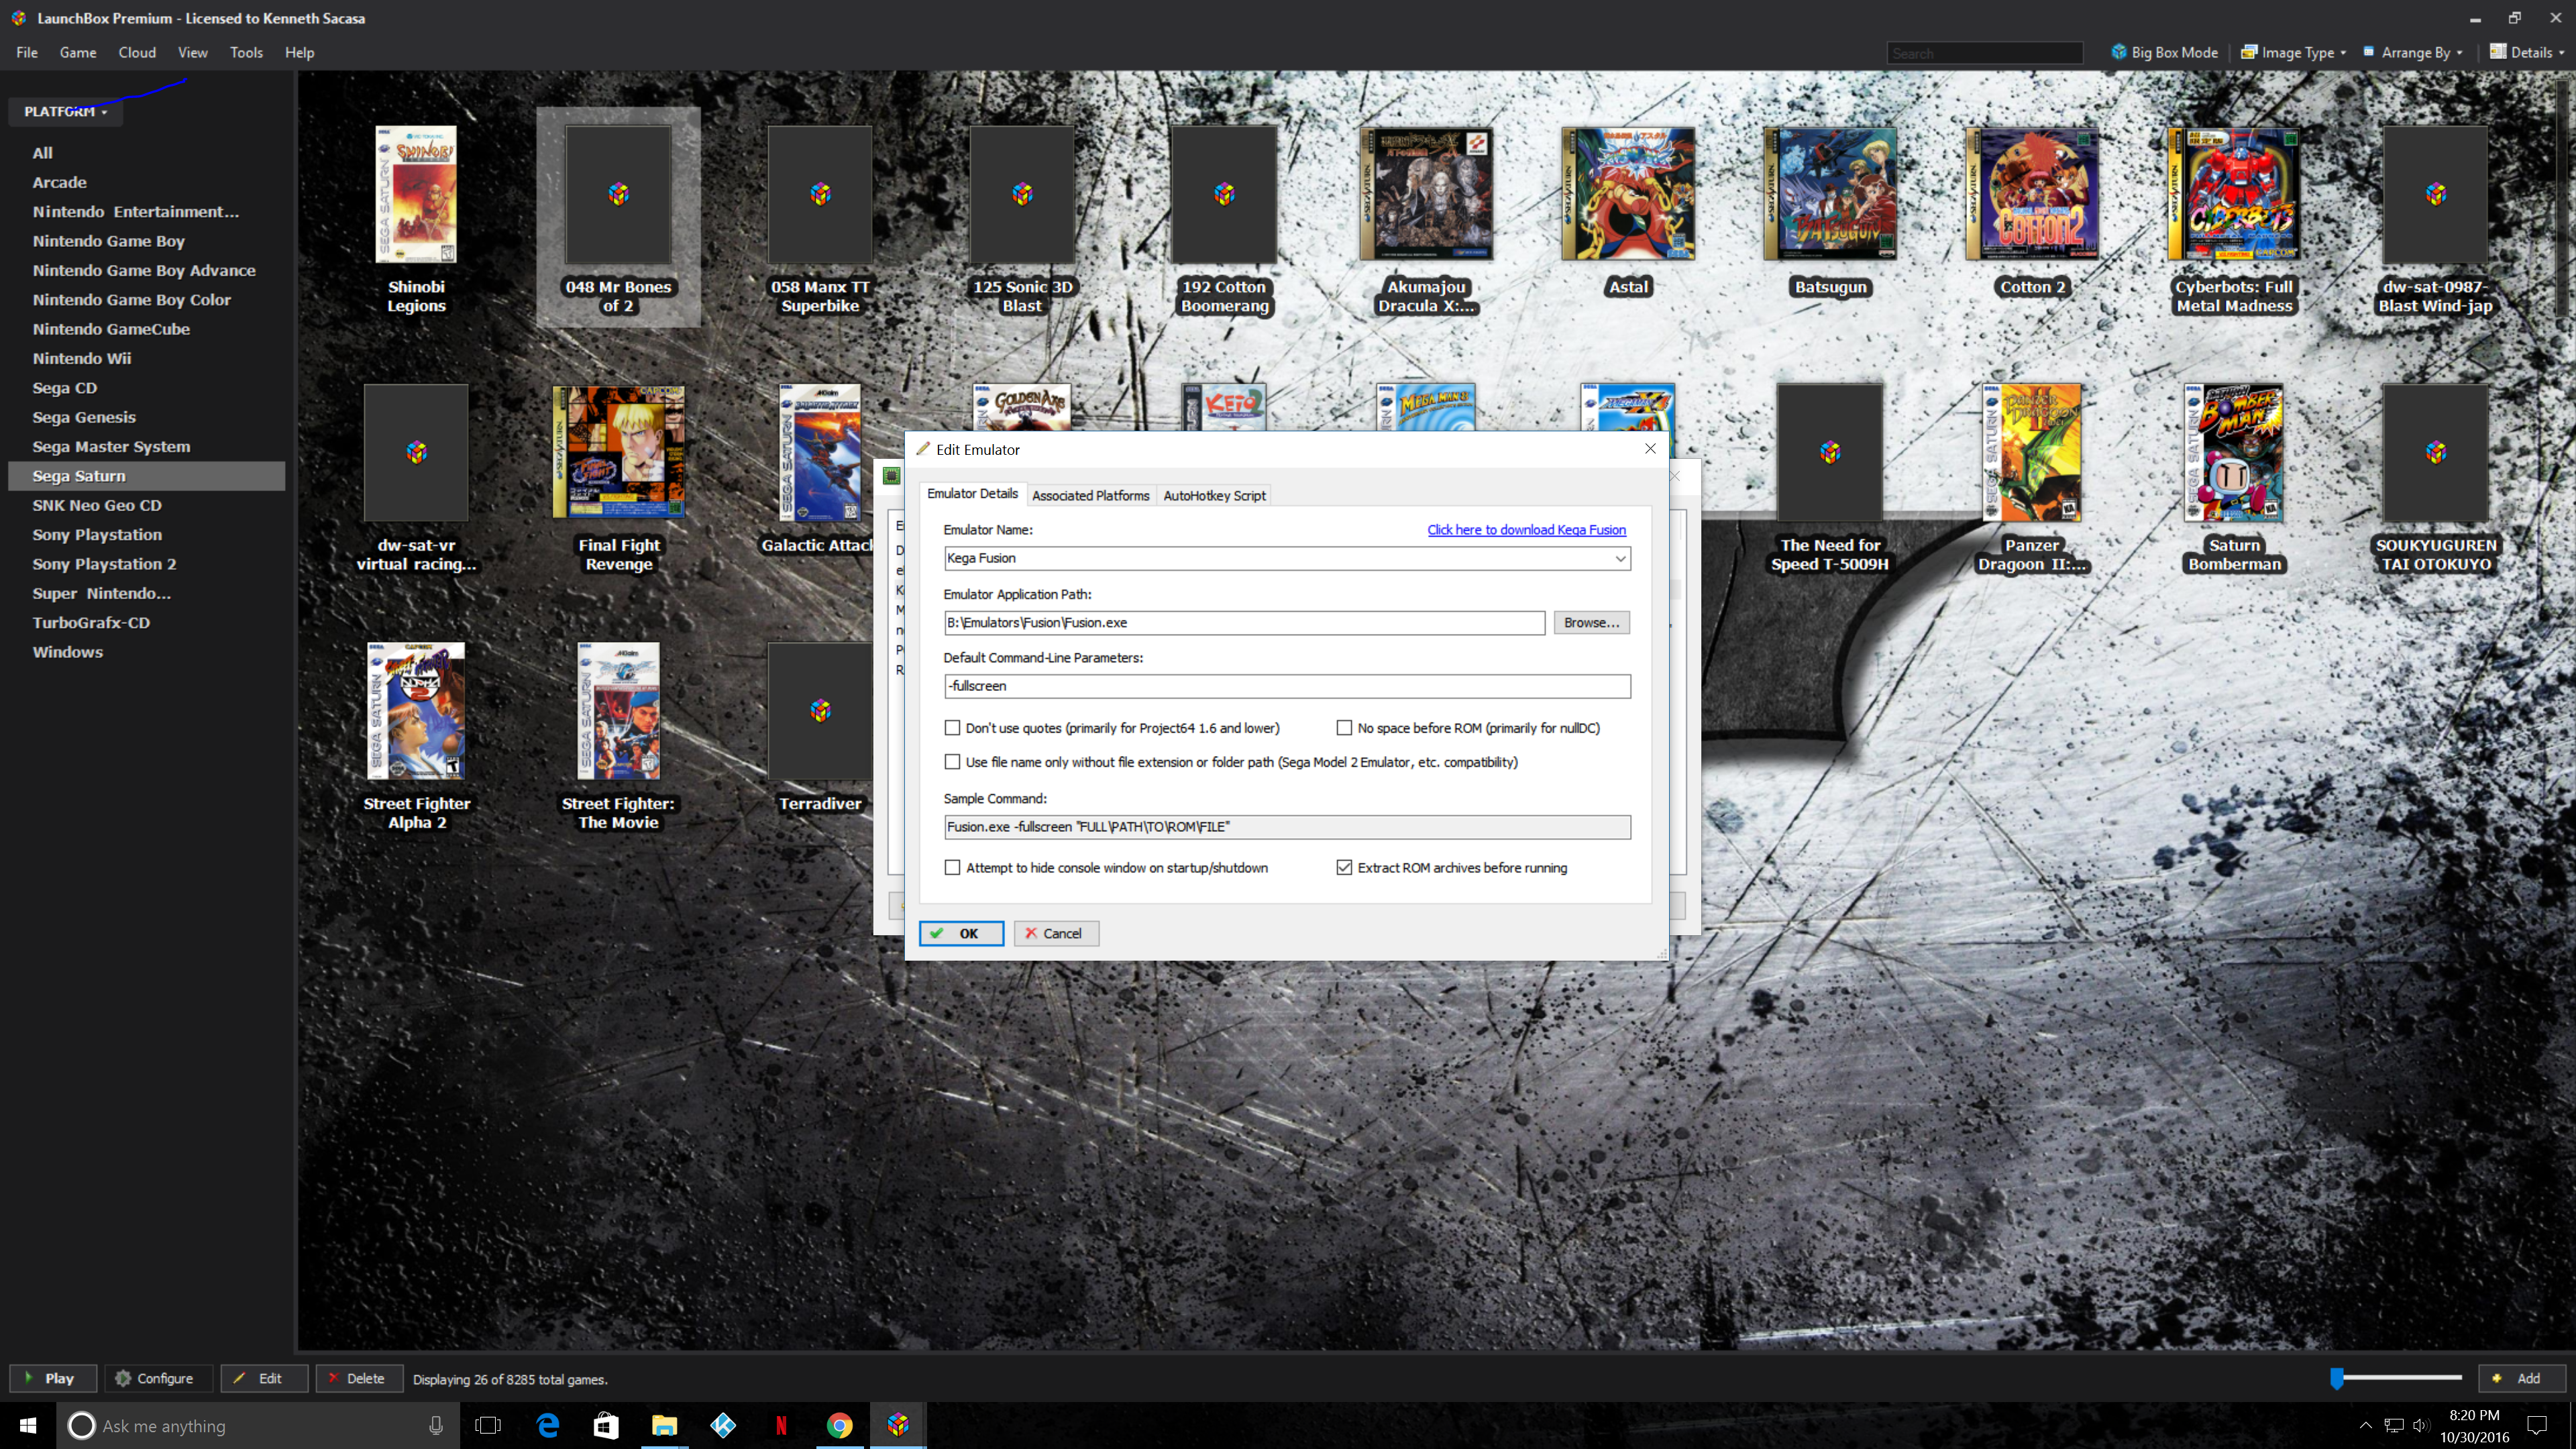Open Task View on taskbar
Image resolution: width=2576 pixels, height=1449 pixels.
(x=488, y=1425)
